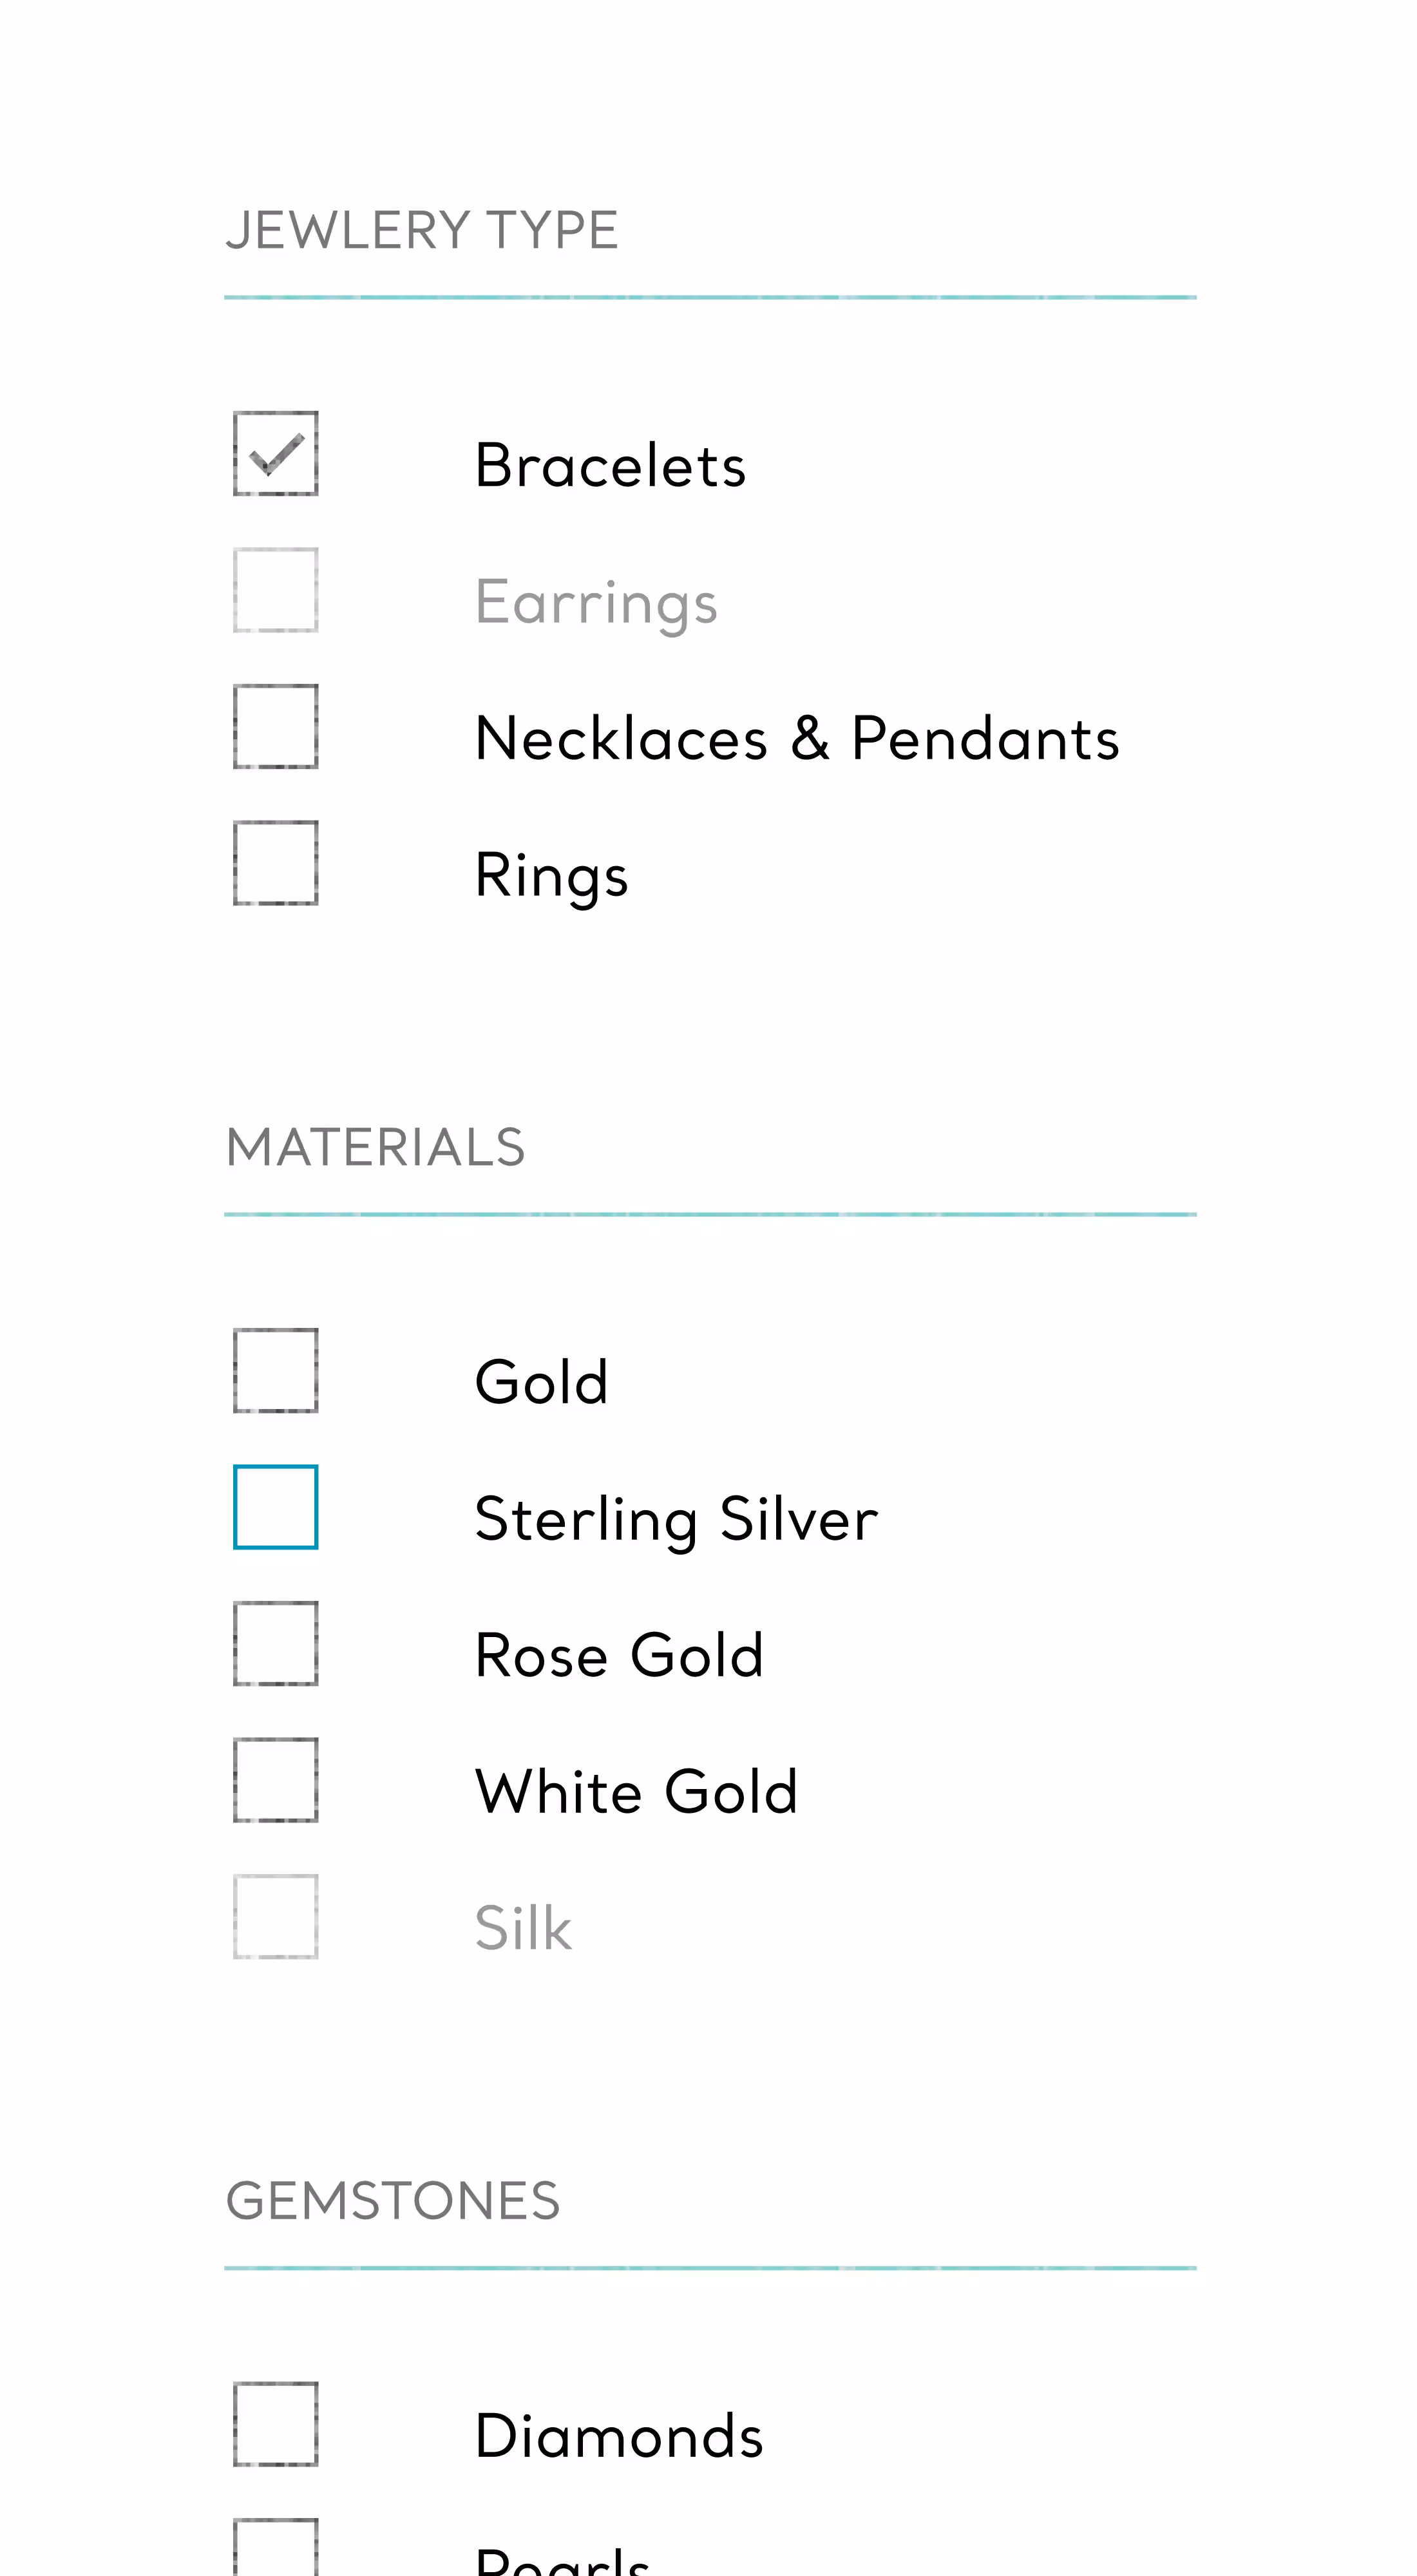The height and width of the screenshot is (2576, 1417).
Task: Click the GEMSTONES section header
Action: (x=393, y=2201)
